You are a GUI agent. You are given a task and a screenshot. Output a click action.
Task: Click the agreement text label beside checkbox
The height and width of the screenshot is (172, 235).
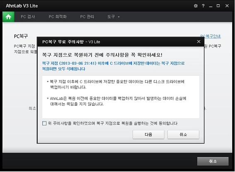click(113, 124)
